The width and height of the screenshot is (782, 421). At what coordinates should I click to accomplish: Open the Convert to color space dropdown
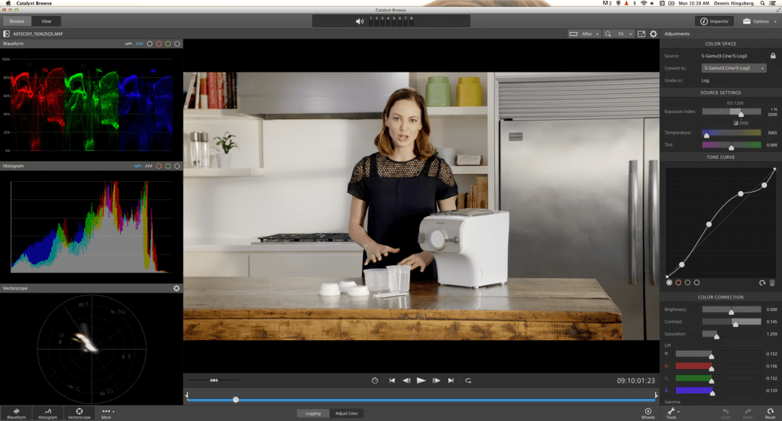pos(733,68)
